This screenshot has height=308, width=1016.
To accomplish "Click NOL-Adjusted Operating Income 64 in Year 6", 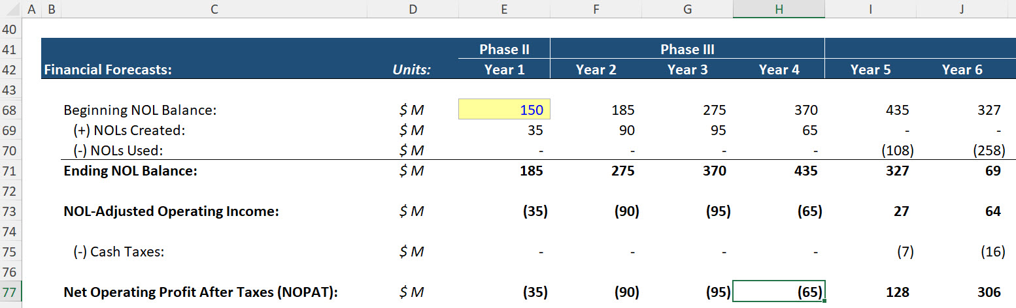I will 992,211.
